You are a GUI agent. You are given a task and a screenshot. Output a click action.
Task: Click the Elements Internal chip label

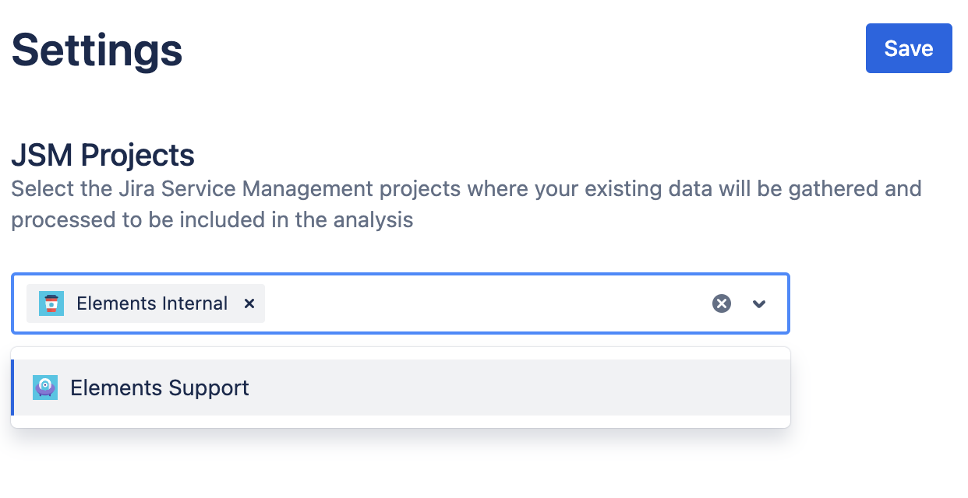pyautogui.click(x=152, y=303)
